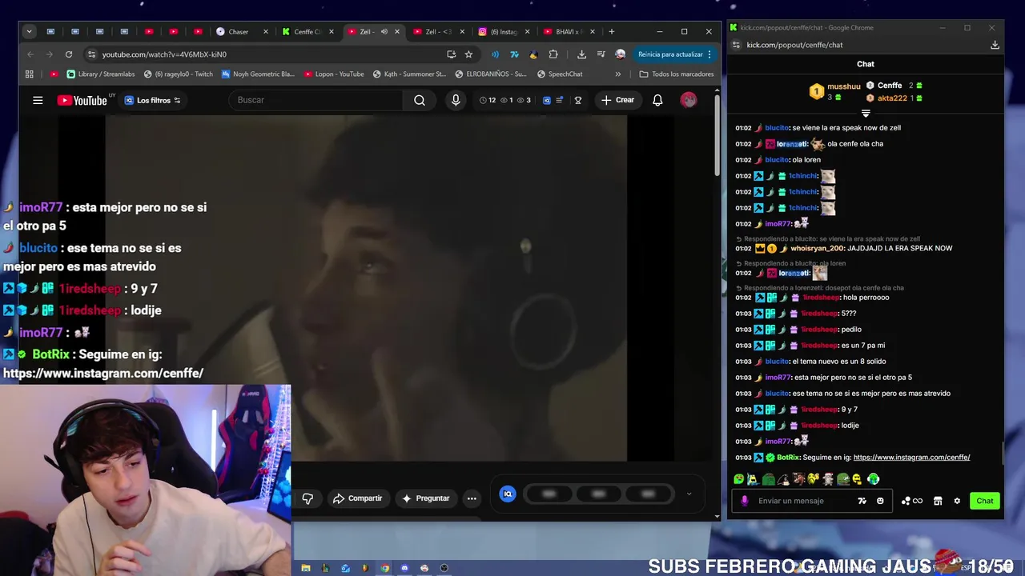Screen dimensions: 1025x576
Task: Open Discord from the taskbar
Action: point(404,568)
